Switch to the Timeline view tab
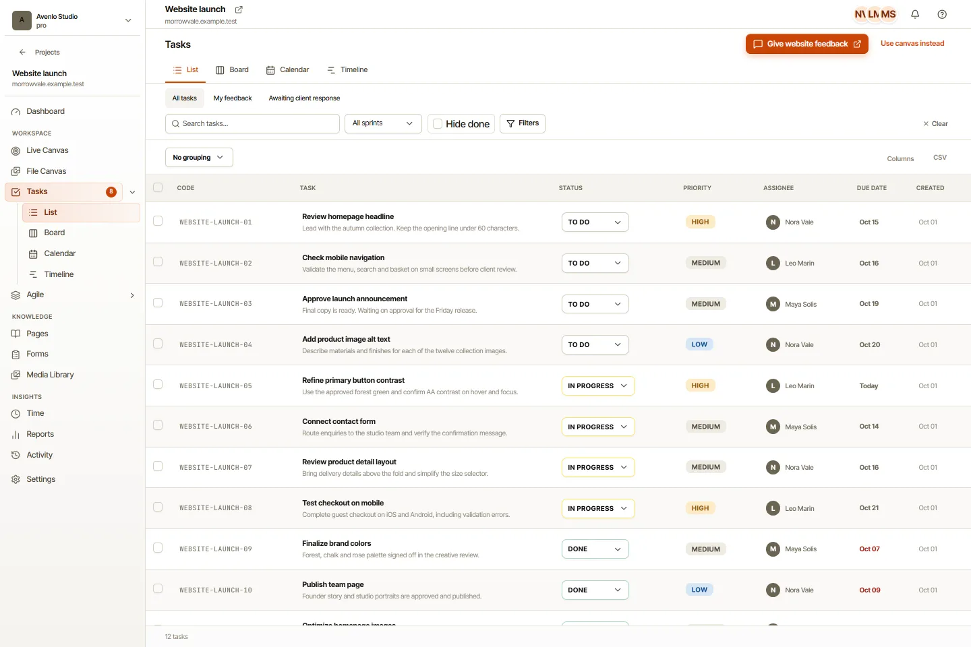971x647 pixels. (x=347, y=70)
